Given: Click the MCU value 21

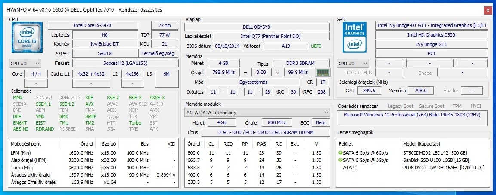Looking at the screenshot, I should point(165,44).
